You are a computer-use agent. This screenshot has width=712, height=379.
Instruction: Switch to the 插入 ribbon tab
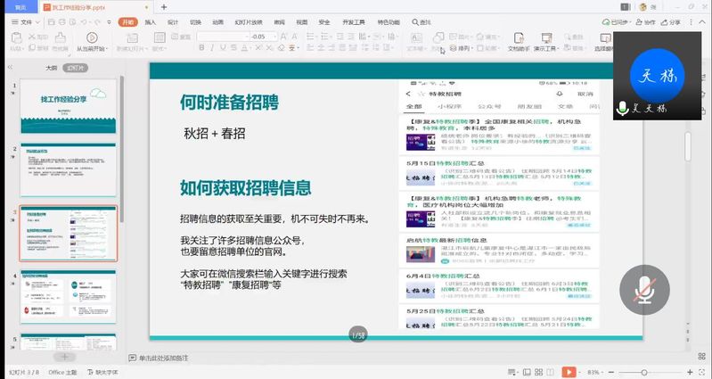[x=150, y=21]
